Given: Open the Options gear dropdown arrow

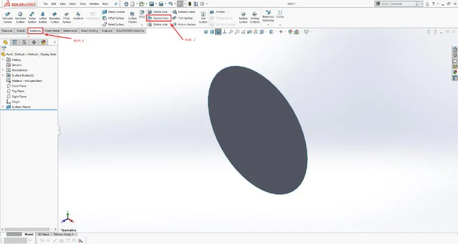Looking at the screenshot, I should [207, 4].
